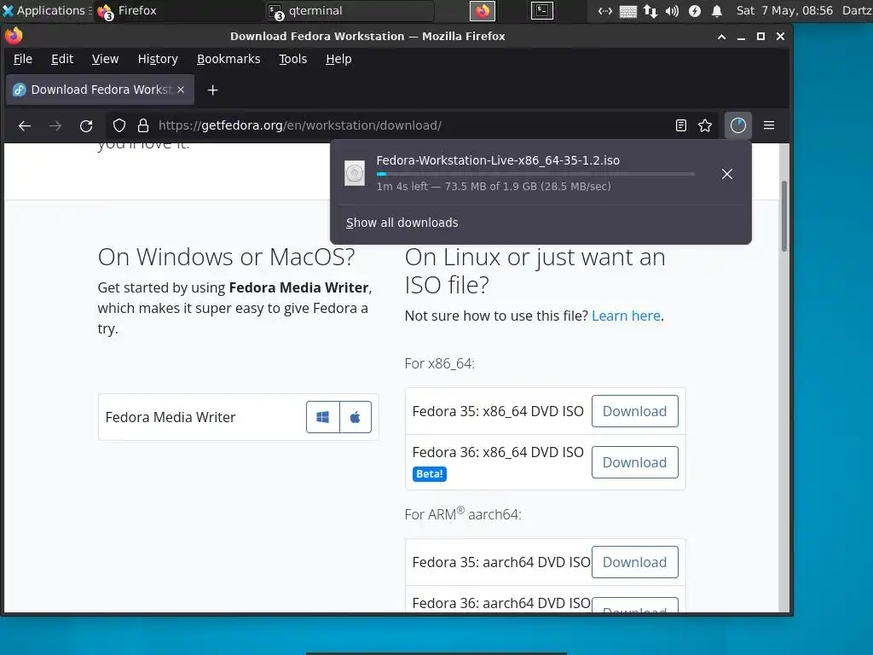Open the History menu
Screen dimensions: 873x655
coord(158,59)
